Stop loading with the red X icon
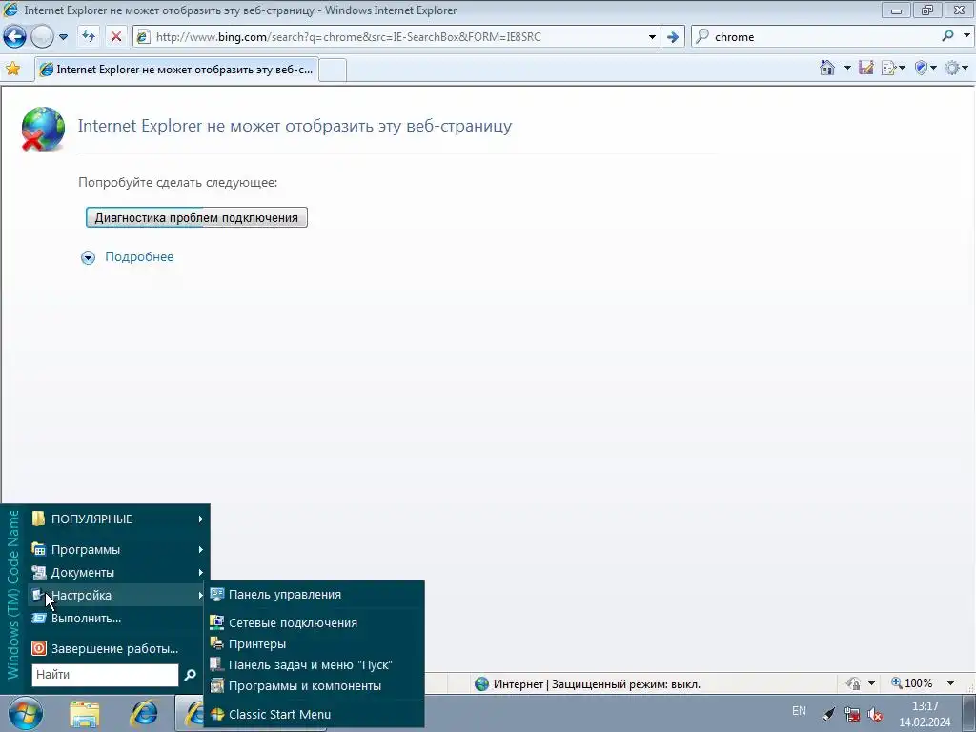976x732 pixels. [115, 37]
